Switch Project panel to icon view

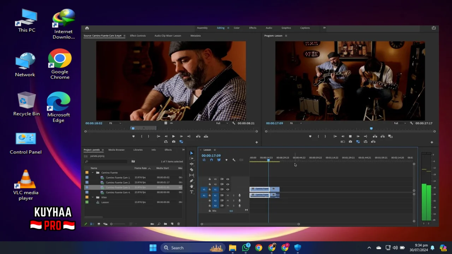tap(99, 224)
